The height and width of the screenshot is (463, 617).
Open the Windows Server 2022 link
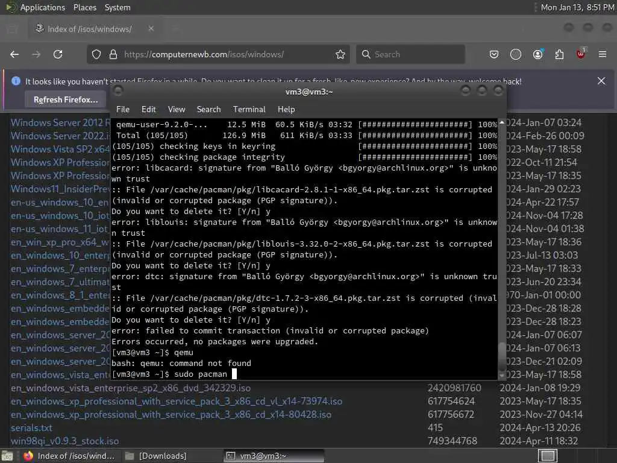click(x=60, y=136)
